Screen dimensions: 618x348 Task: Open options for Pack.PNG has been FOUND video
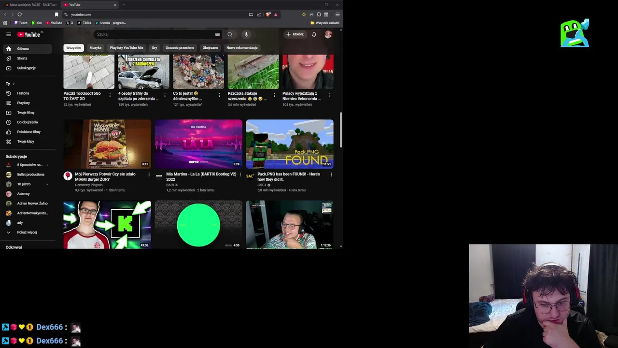tap(331, 174)
